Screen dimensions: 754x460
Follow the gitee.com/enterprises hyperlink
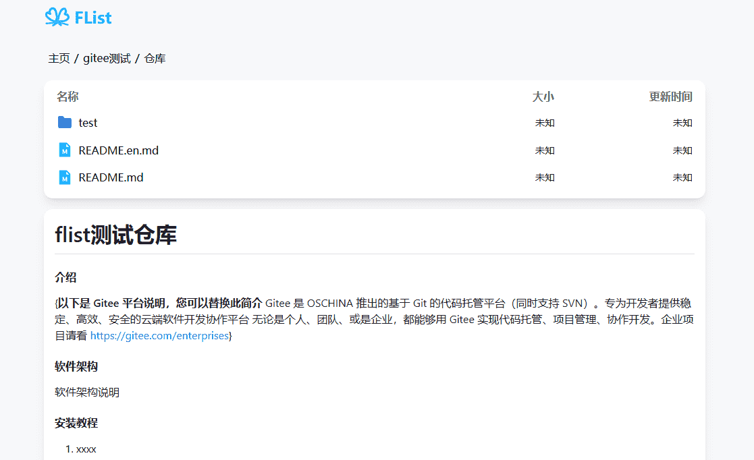(x=159, y=335)
